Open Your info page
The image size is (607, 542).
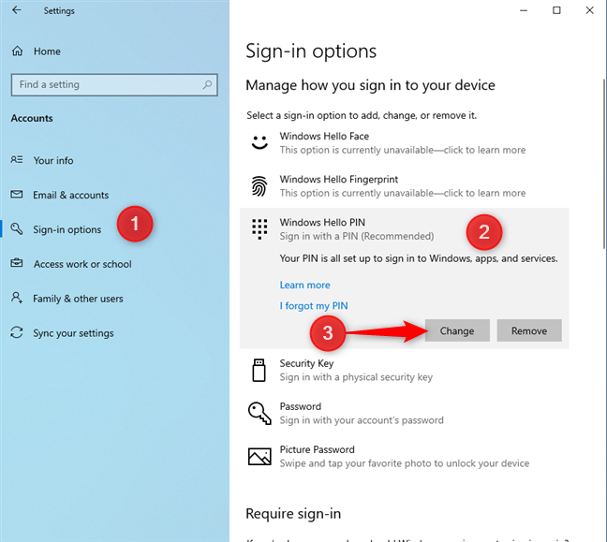pyautogui.click(x=53, y=160)
